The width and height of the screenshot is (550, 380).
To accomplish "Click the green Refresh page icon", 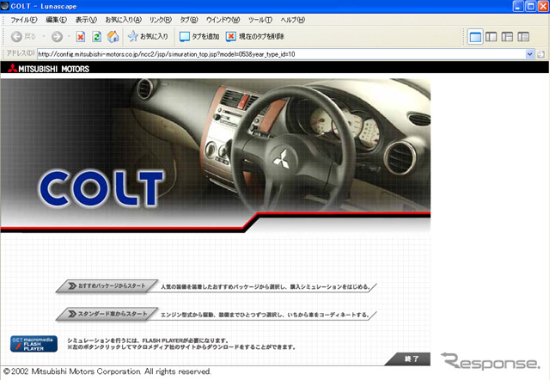I will tap(96, 37).
